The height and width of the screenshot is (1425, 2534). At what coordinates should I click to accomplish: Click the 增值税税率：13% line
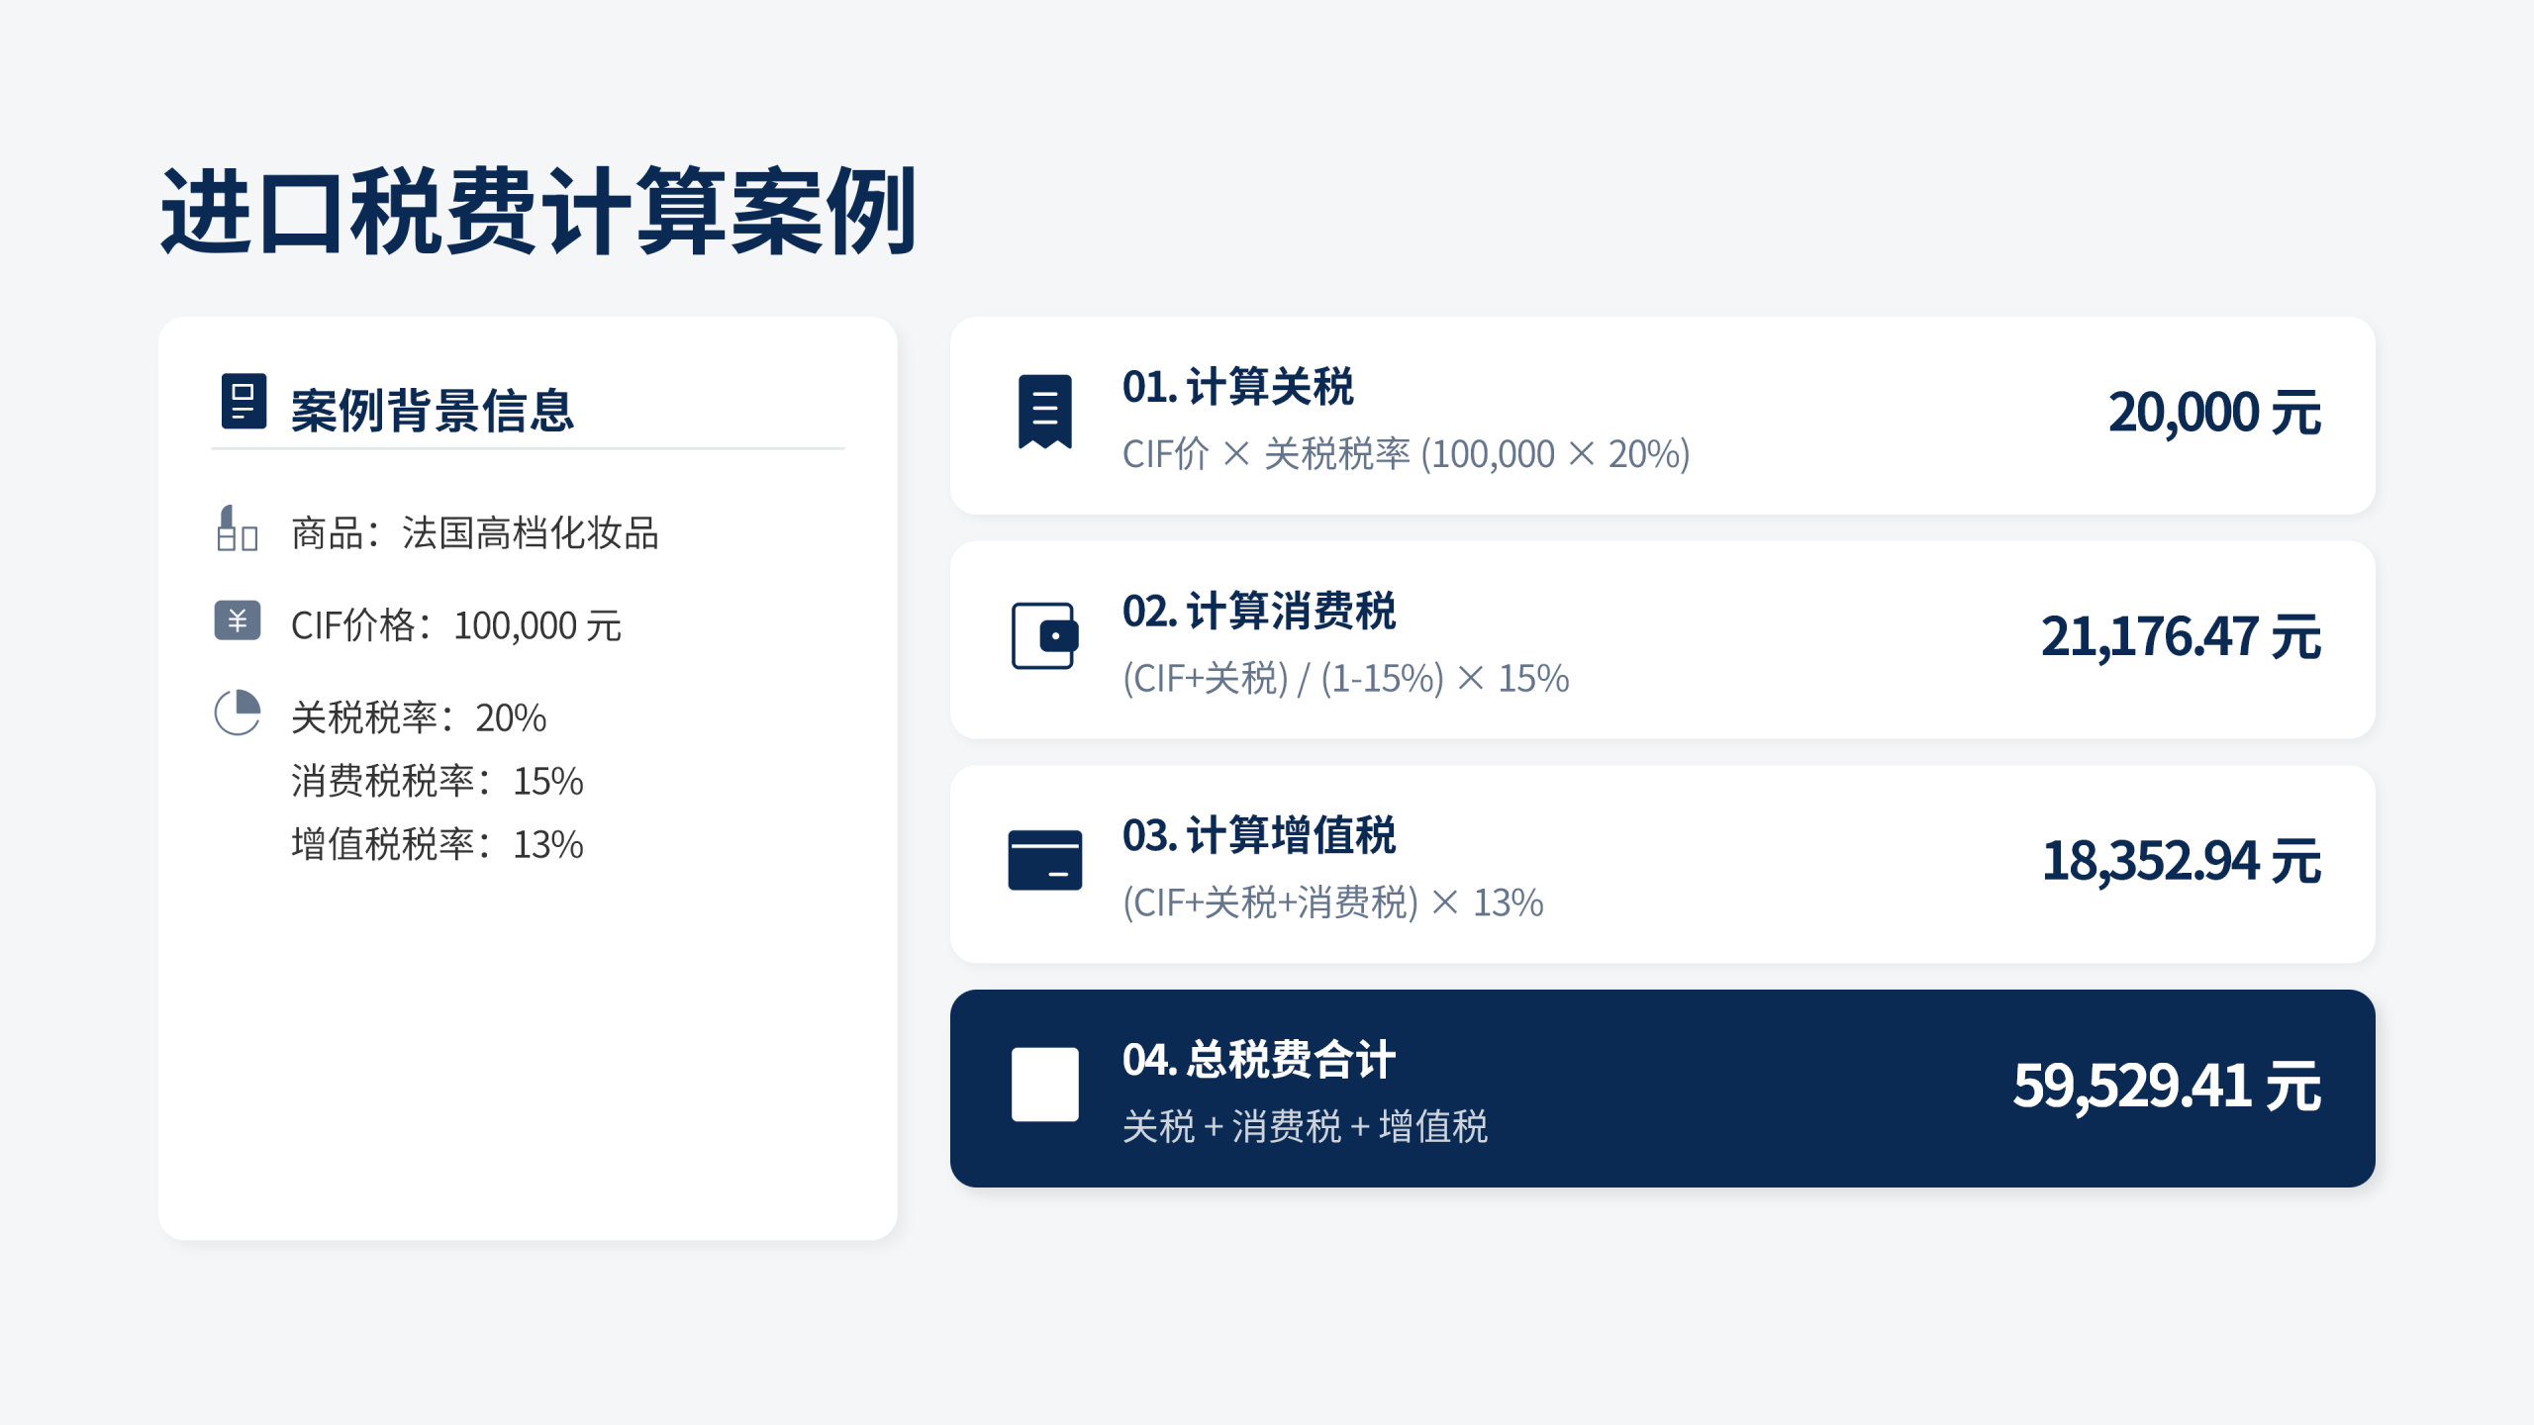tap(437, 845)
